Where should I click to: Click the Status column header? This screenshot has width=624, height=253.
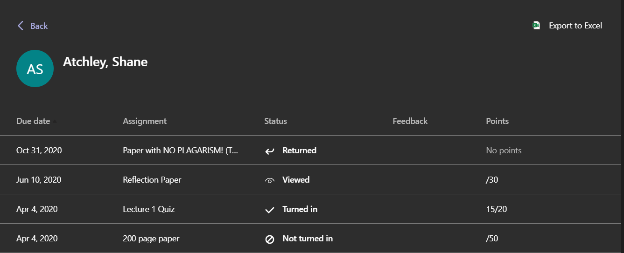275,121
